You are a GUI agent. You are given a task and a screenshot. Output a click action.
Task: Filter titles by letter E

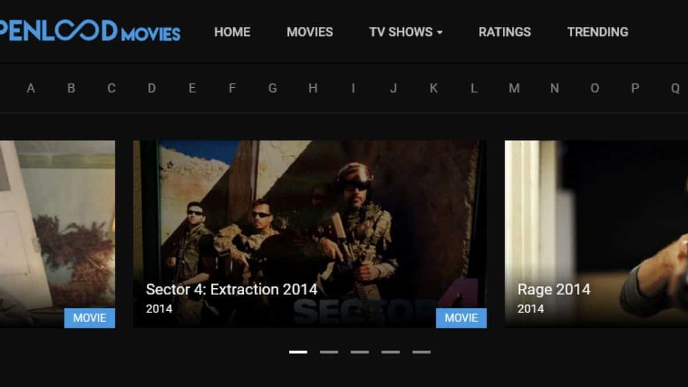[192, 88]
